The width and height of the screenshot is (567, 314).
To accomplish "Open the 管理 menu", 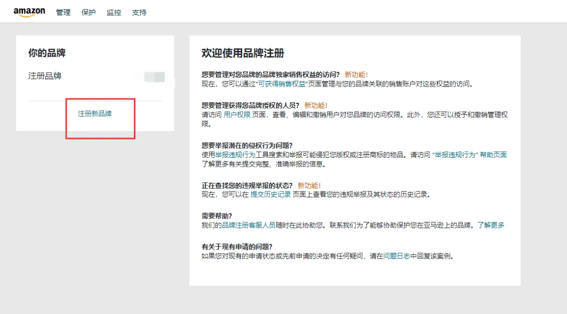I will tap(64, 13).
